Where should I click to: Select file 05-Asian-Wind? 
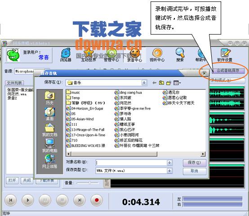(80, 119)
